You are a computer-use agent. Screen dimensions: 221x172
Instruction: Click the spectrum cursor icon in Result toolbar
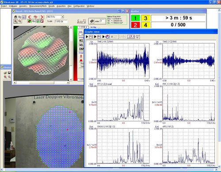[81, 21]
